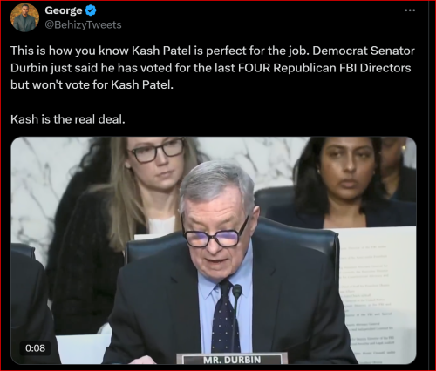Click Durbin's polka-dot navy tie
The image size is (436, 371).
coord(225,316)
